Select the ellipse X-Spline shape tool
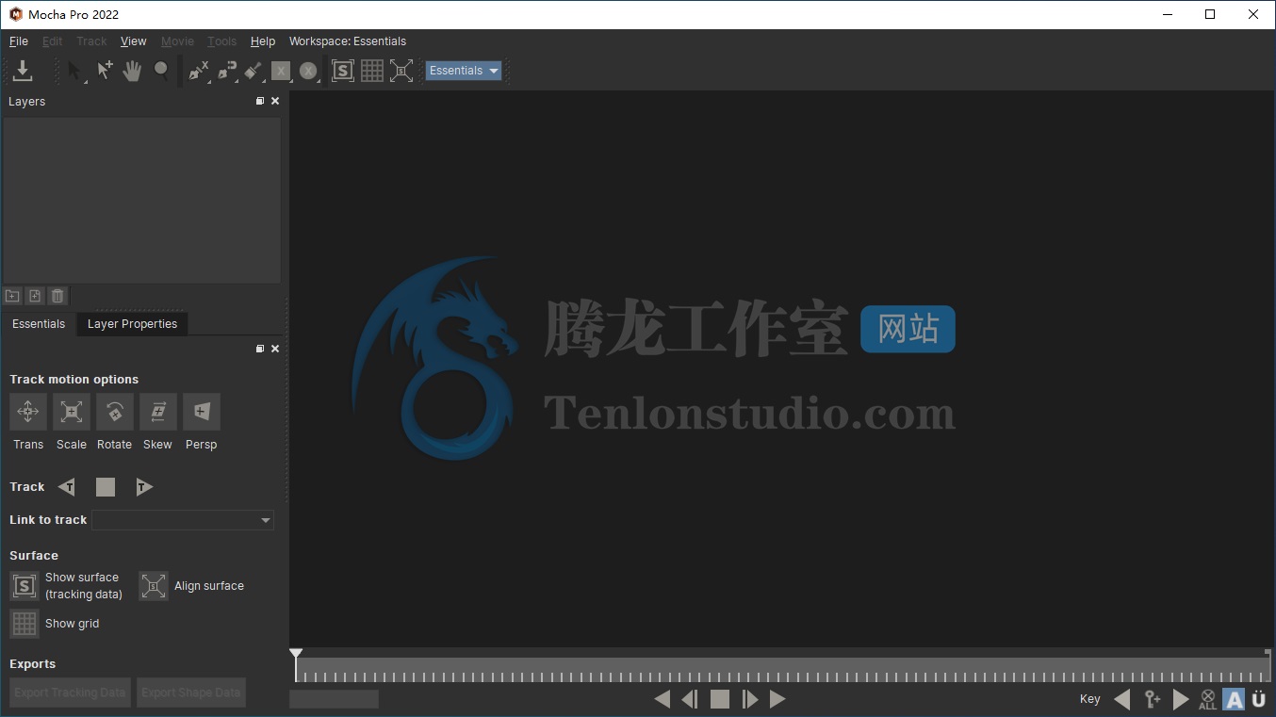Image resolution: width=1276 pixels, height=717 pixels. [x=308, y=71]
